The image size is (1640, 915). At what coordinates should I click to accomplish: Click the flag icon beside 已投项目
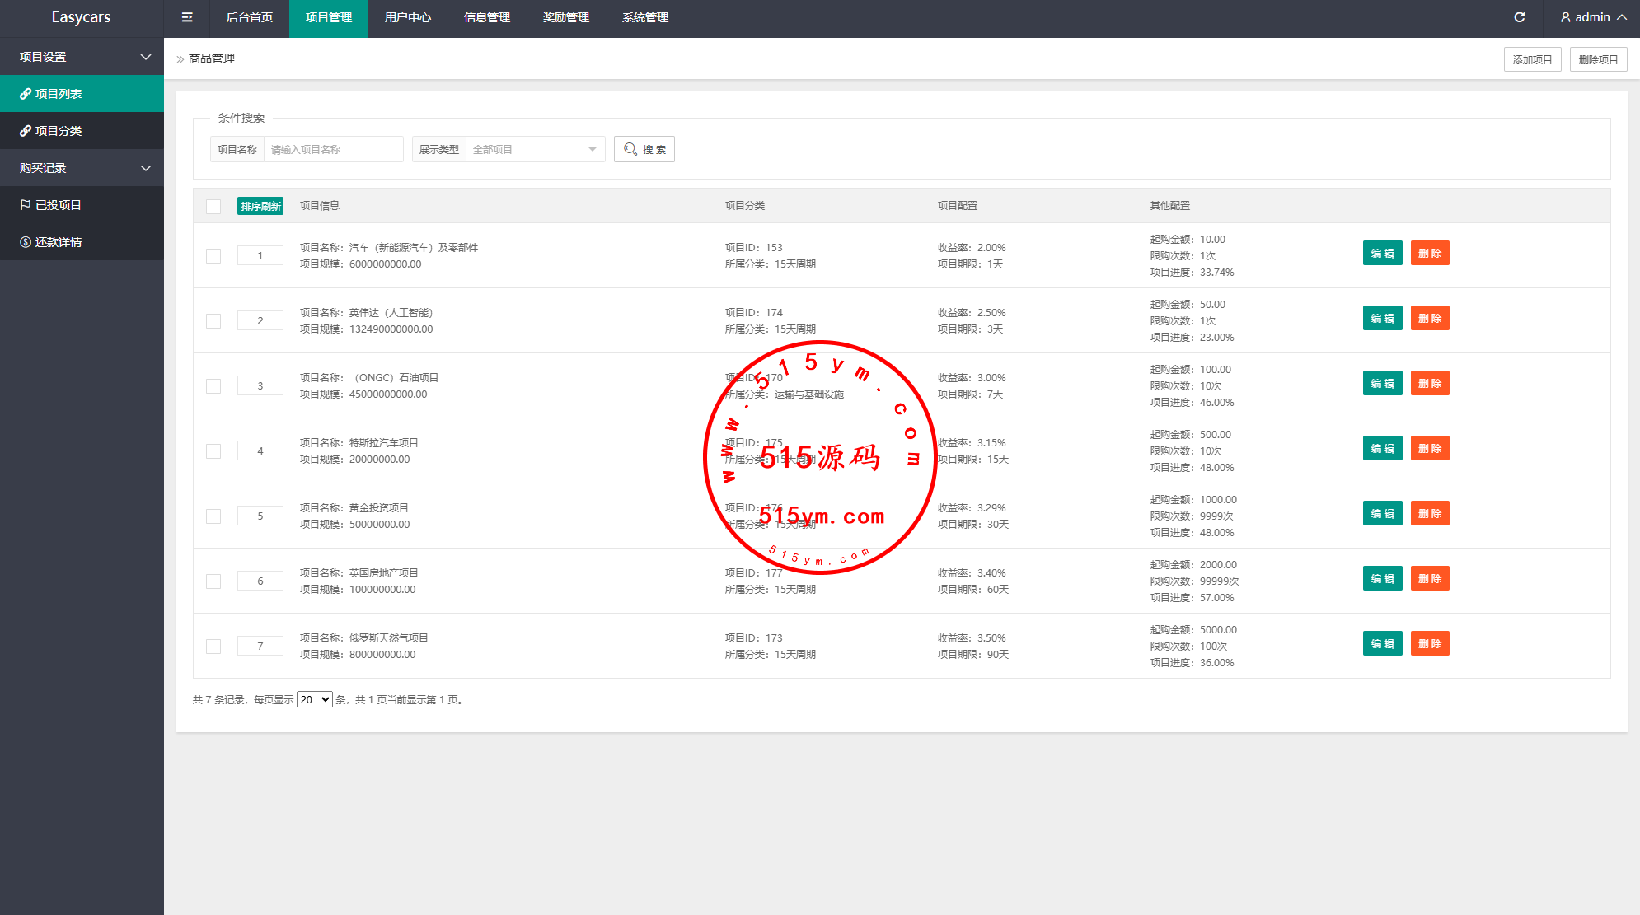(26, 205)
